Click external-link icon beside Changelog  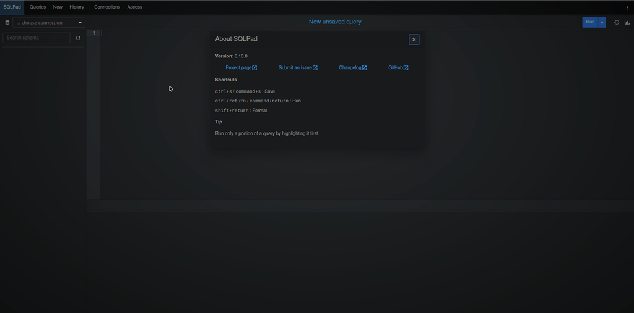point(364,68)
